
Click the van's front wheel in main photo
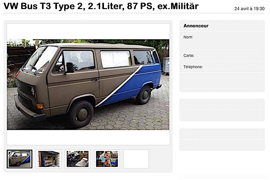81,114
